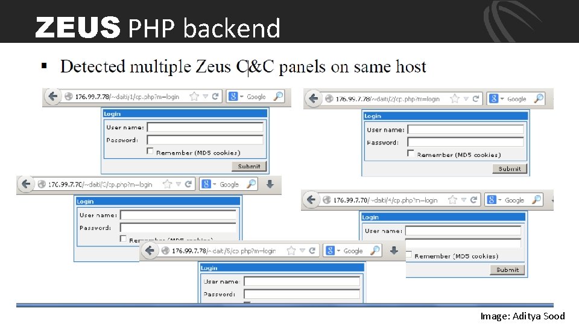Bookmark star in daiti/3 address bar
Viewport: 579px width, 326px height.
pyautogui.click(x=167, y=184)
